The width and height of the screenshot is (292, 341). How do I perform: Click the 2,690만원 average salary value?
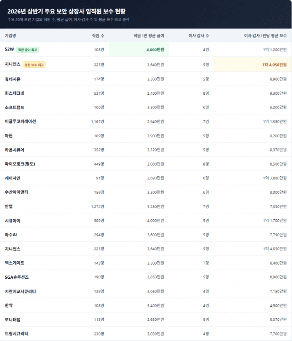click(x=155, y=178)
